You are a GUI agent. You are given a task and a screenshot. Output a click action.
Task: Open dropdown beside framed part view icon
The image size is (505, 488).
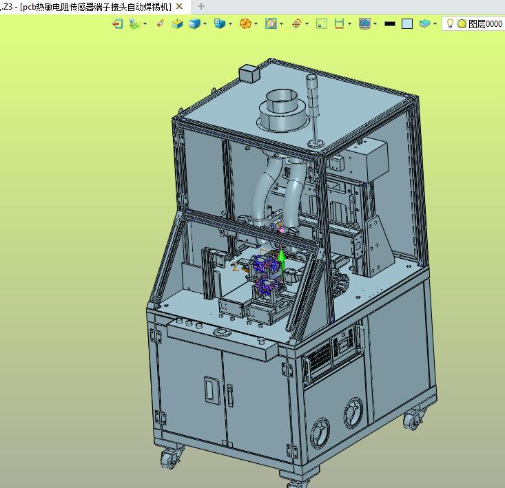point(282,24)
